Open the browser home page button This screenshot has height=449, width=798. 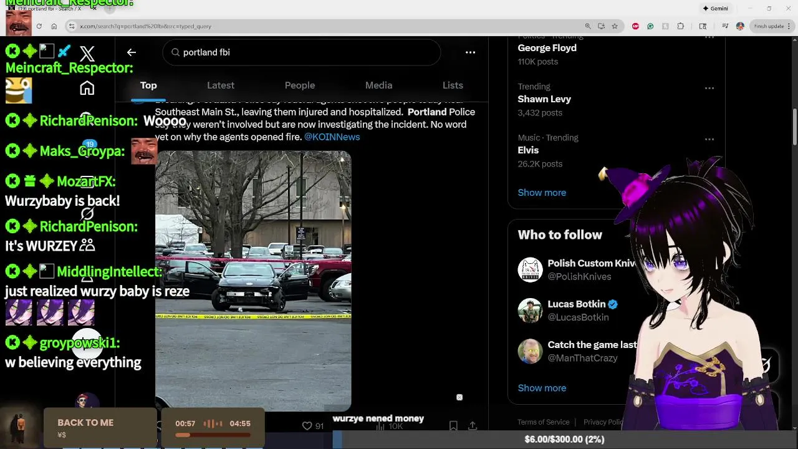tap(54, 26)
